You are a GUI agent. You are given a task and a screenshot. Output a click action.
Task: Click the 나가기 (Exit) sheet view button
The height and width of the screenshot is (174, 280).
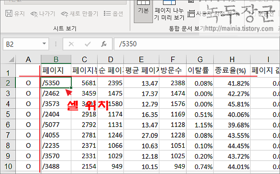[x=43, y=14]
